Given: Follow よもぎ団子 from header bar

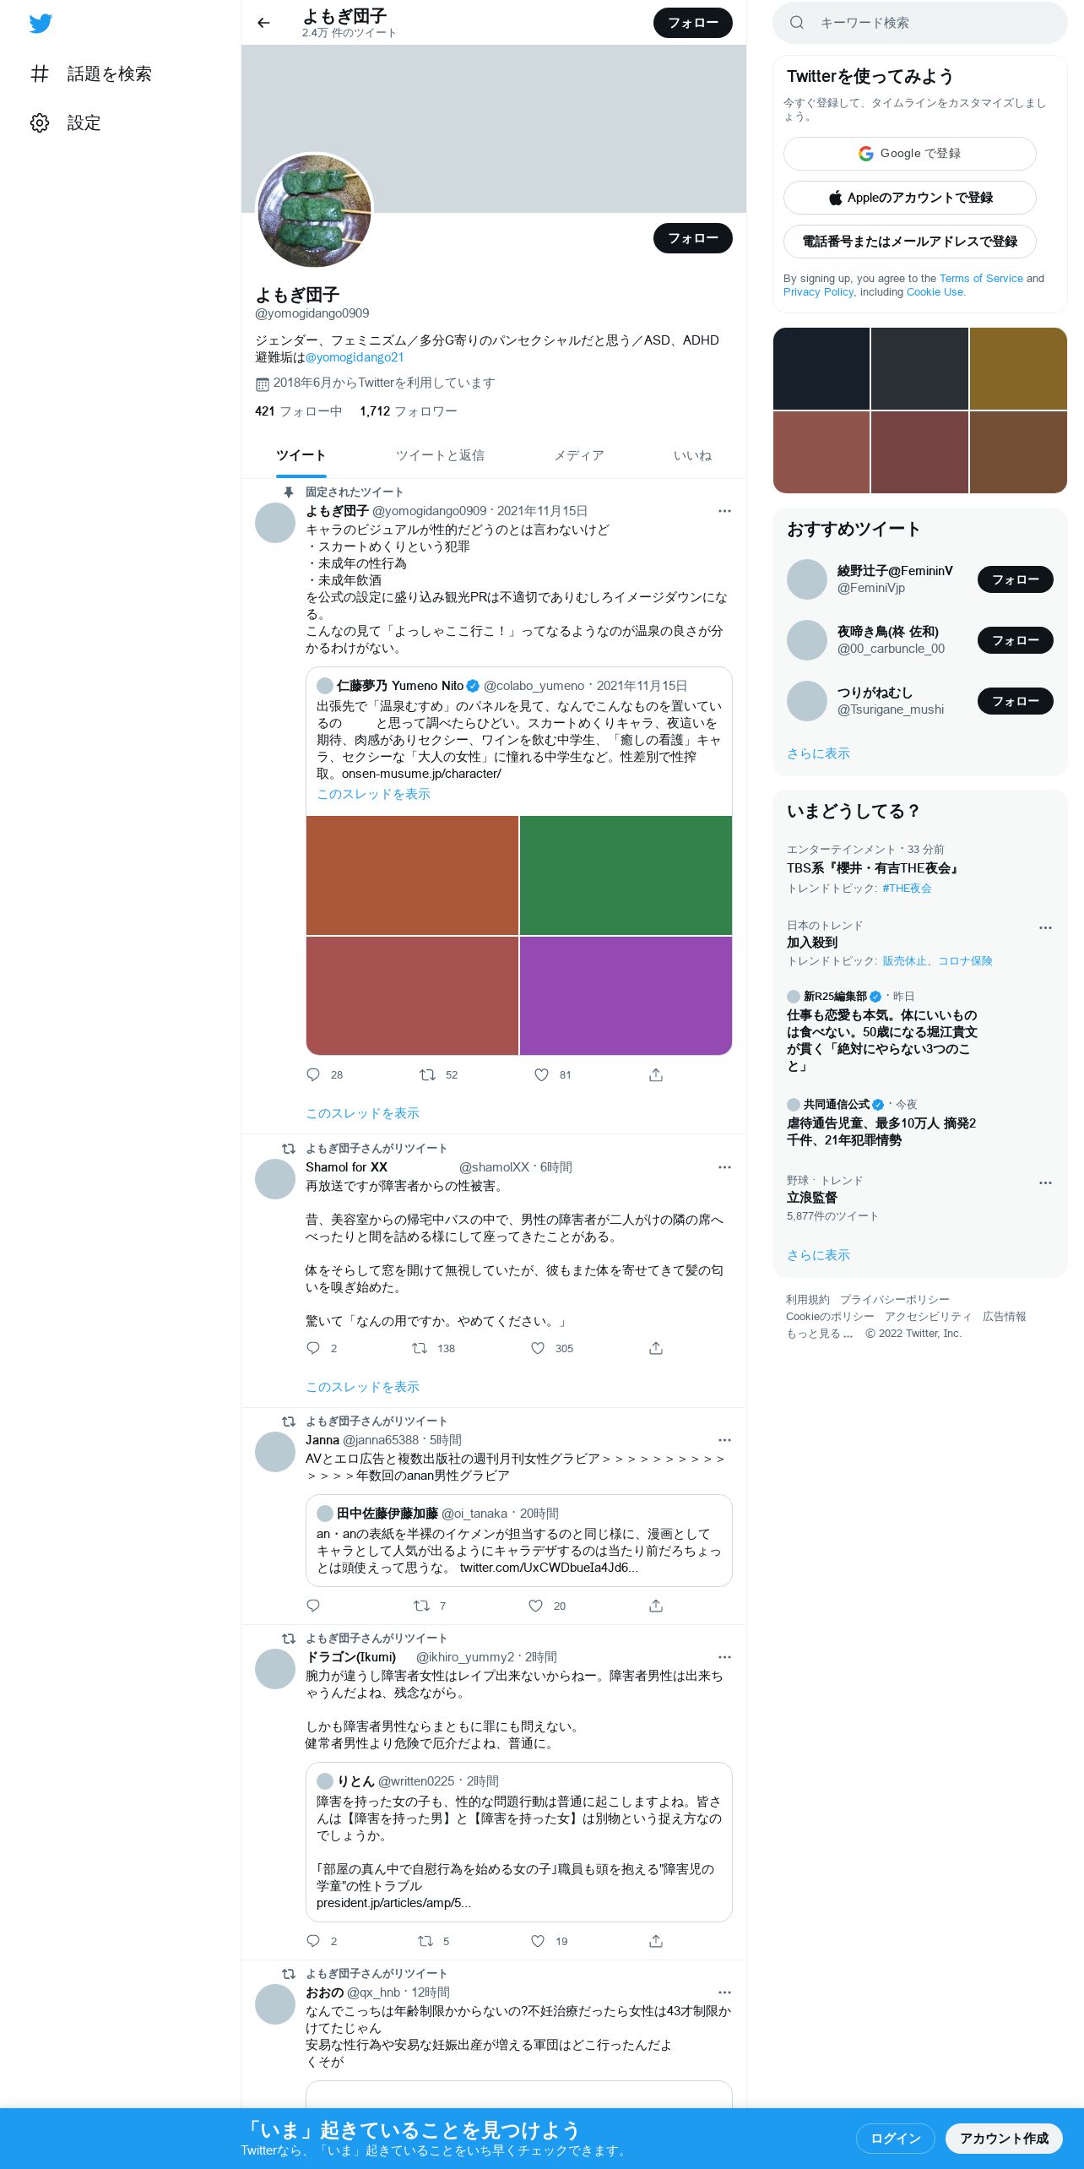Looking at the screenshot, I should click(693, 23).
